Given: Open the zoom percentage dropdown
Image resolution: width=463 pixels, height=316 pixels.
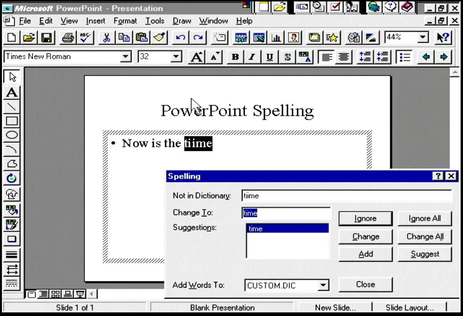Looking at the screenshot, I should pyautogui.click(x=423, y=37).
